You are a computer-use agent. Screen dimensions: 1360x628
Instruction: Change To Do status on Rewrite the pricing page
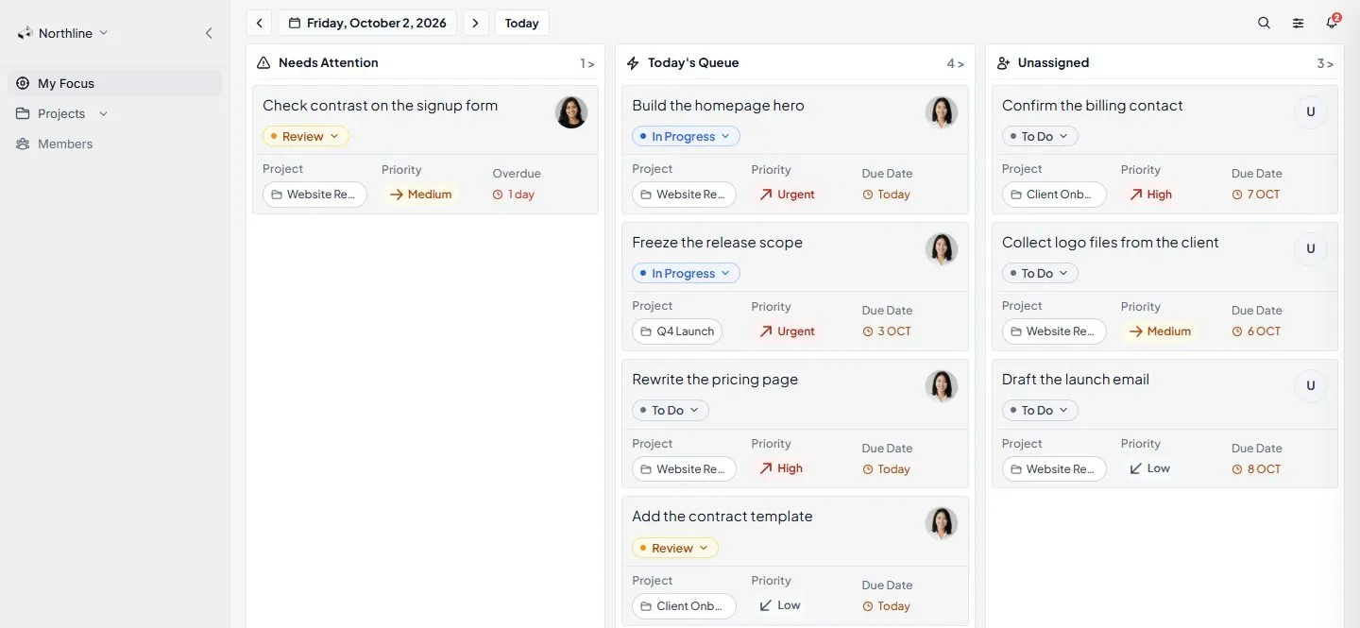click(671, 411)
